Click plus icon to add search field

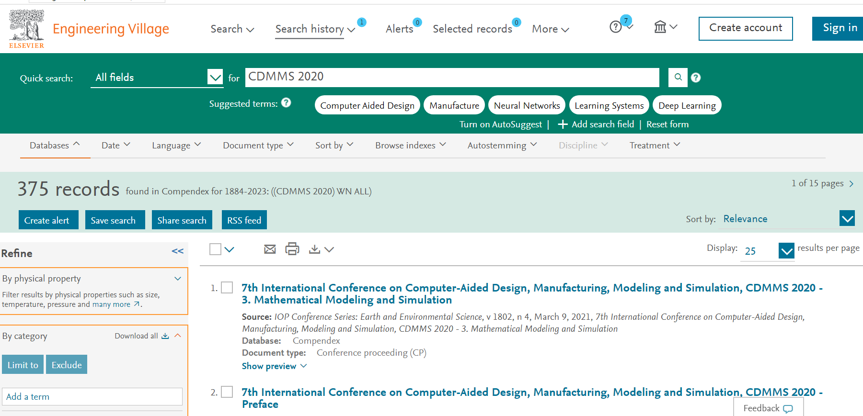563,124
